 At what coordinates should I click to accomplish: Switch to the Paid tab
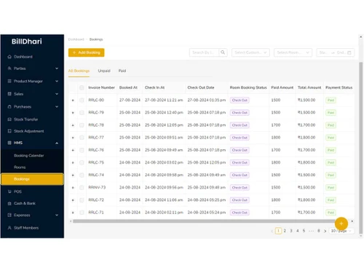[122, 71]
